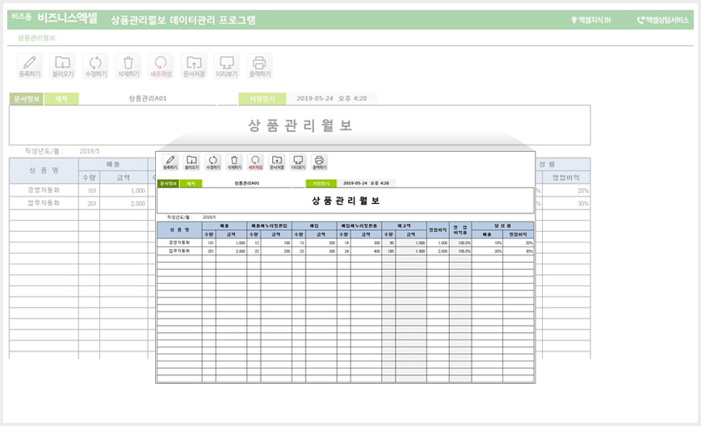The height and width of the screenshot is (426, 701).
Task: Select red 새로작성 icon in front preview window
Action: [255, 162]
